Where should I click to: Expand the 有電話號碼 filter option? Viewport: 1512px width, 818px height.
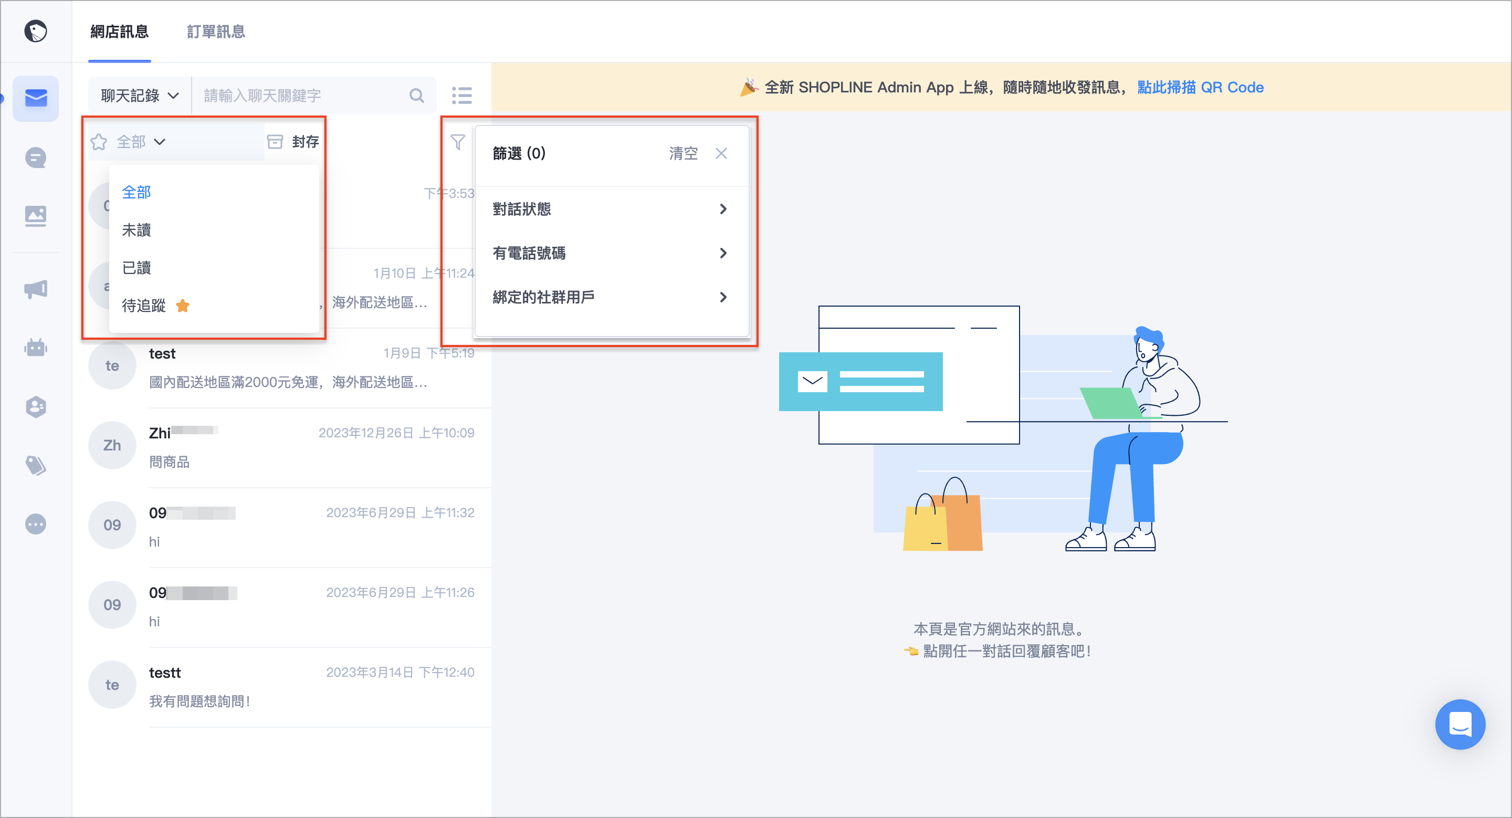click(610, 253)
